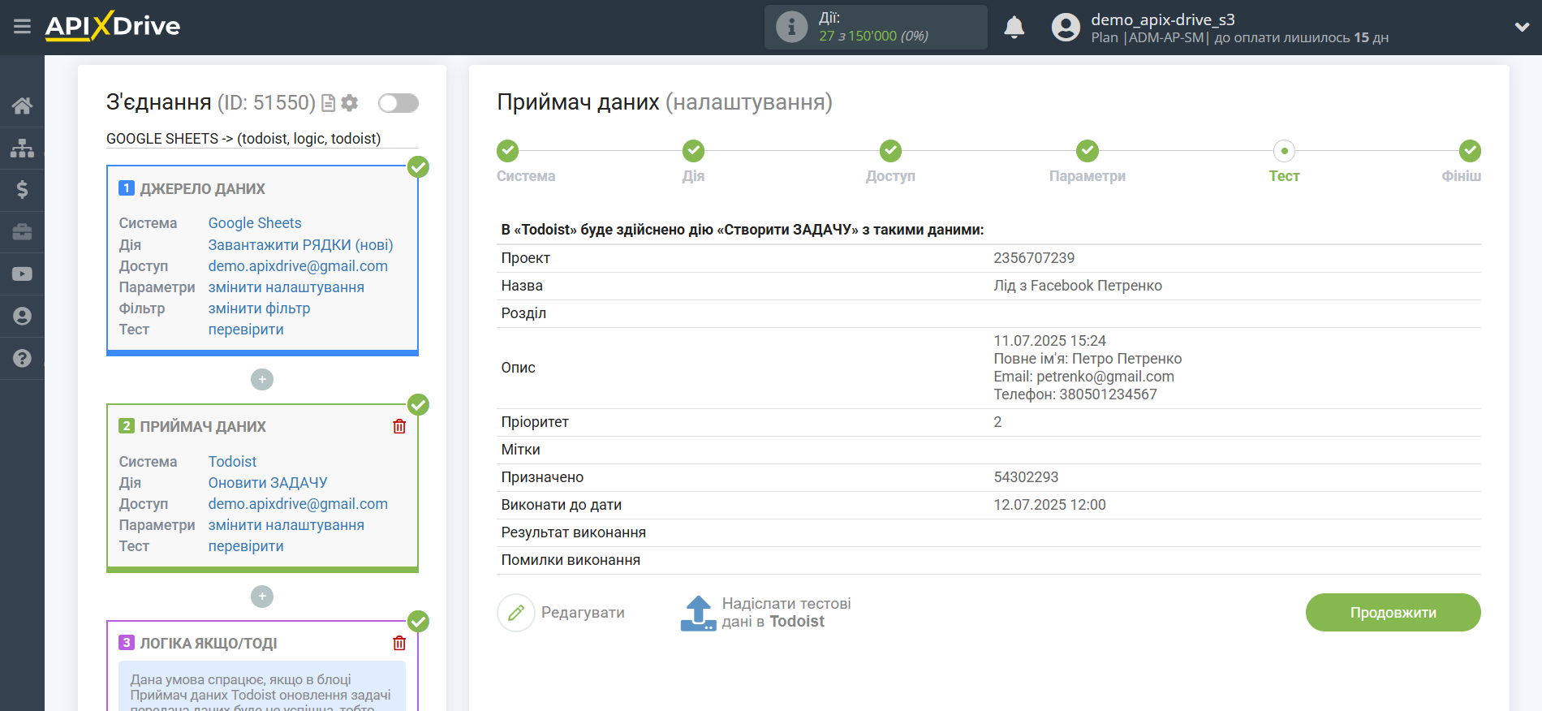Open the notifications bell
The width and height of the screenshot is (1542, 711).
tap(1014, 28)
